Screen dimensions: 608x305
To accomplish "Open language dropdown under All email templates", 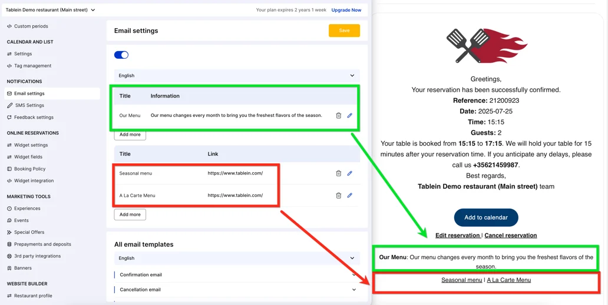I will pyautogui.click(x=237, y=258).
